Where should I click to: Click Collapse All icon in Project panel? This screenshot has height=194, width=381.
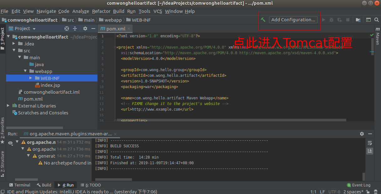tap(75, 29)
